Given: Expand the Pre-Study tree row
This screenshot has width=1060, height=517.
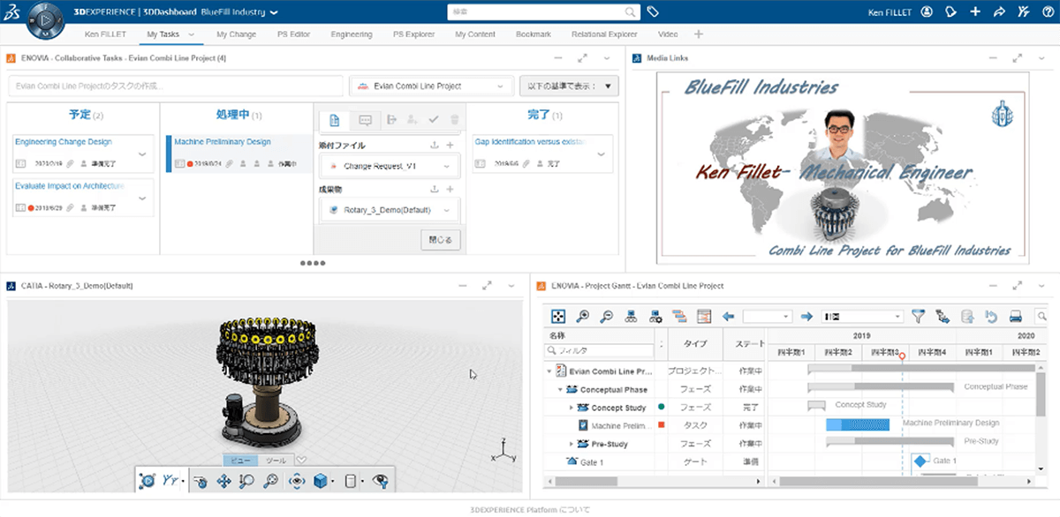Looking at the screenshot, I should tap(571, 443).
